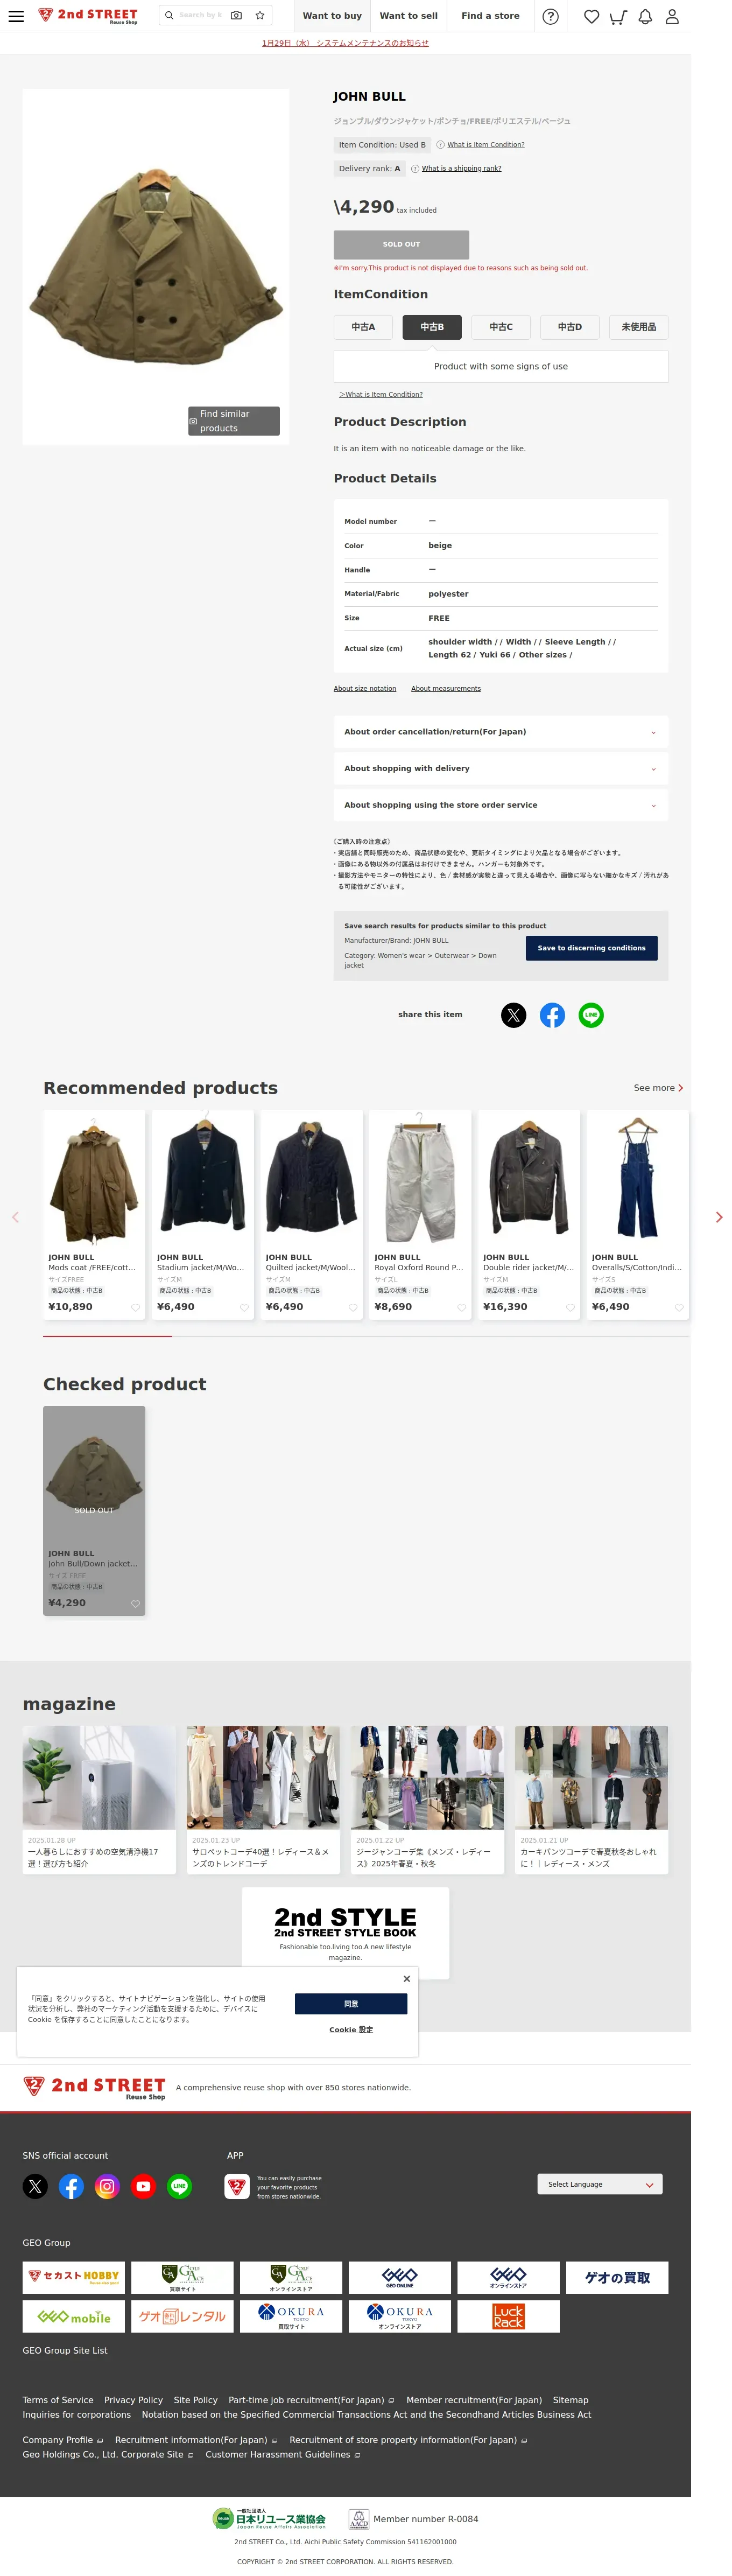Select the 中古A item condition option
This screenshot has width=732, height=2576.
(x=363, y=327)
